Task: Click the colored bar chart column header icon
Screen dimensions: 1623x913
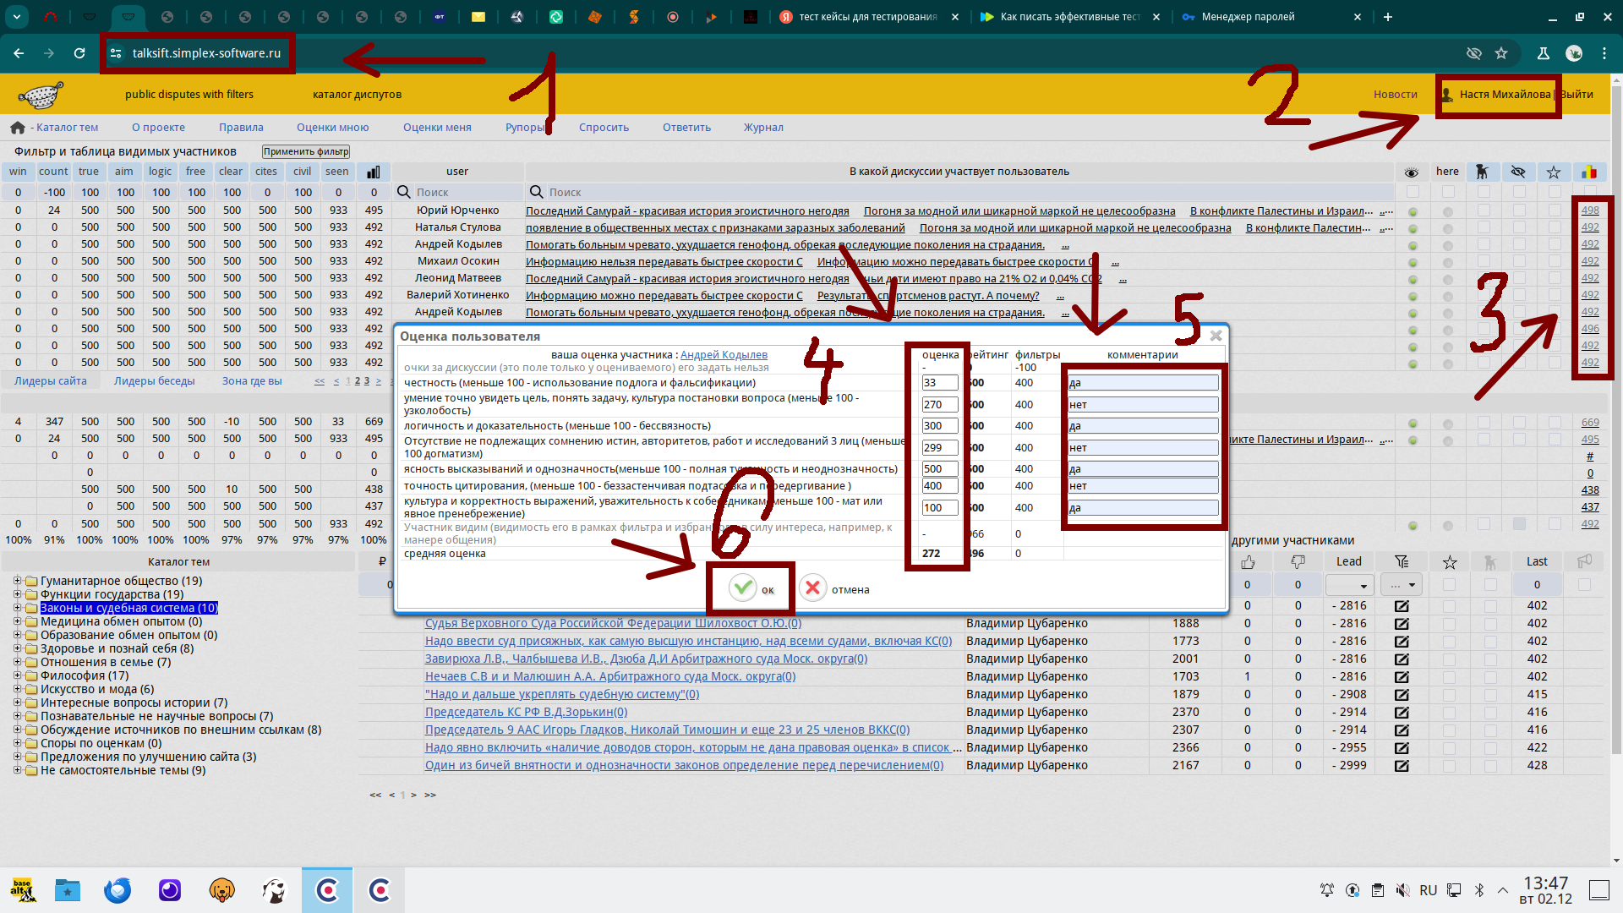Action: pos(1589,172)
